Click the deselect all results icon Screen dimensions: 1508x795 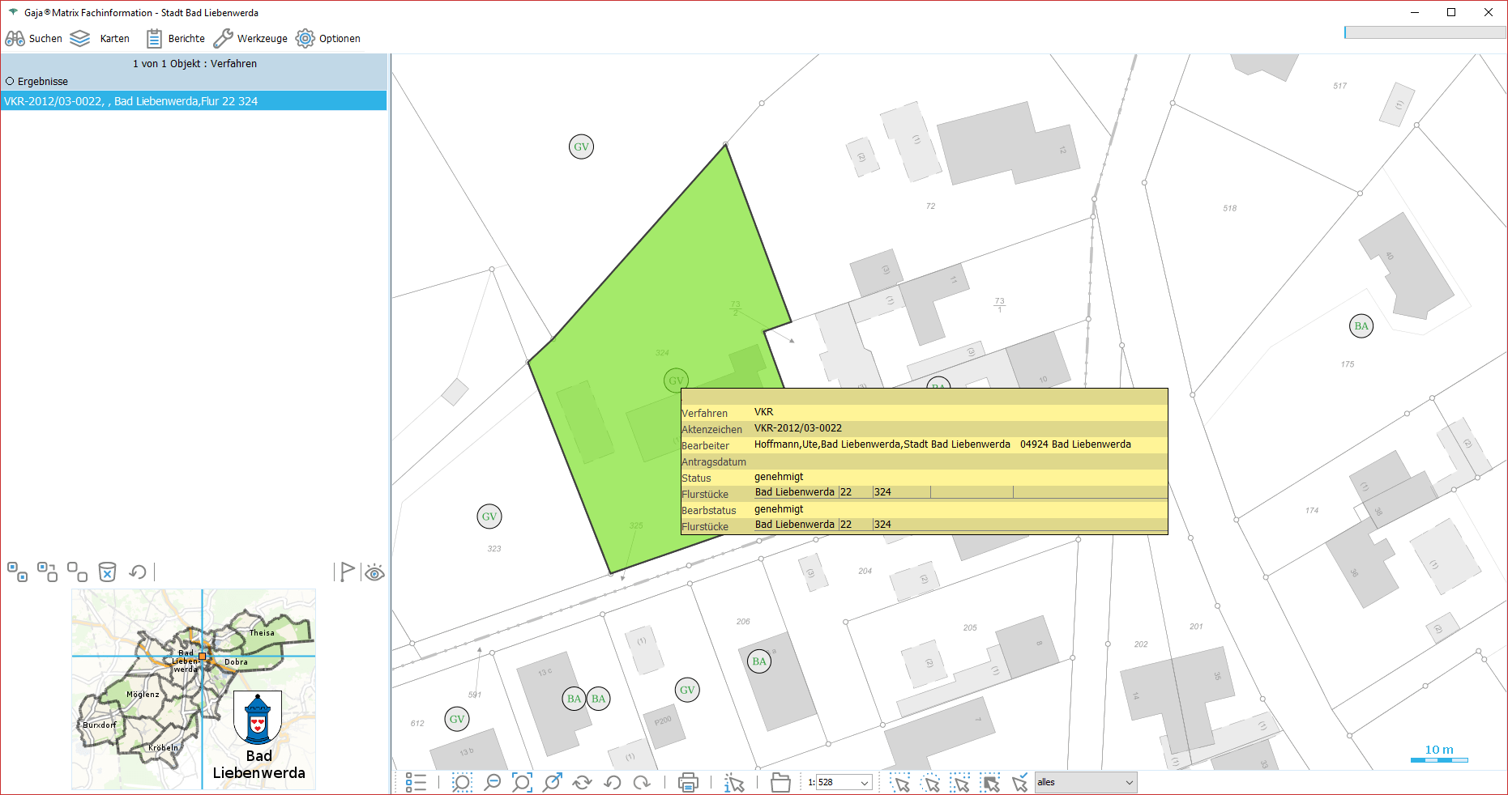tap(77, 572)
